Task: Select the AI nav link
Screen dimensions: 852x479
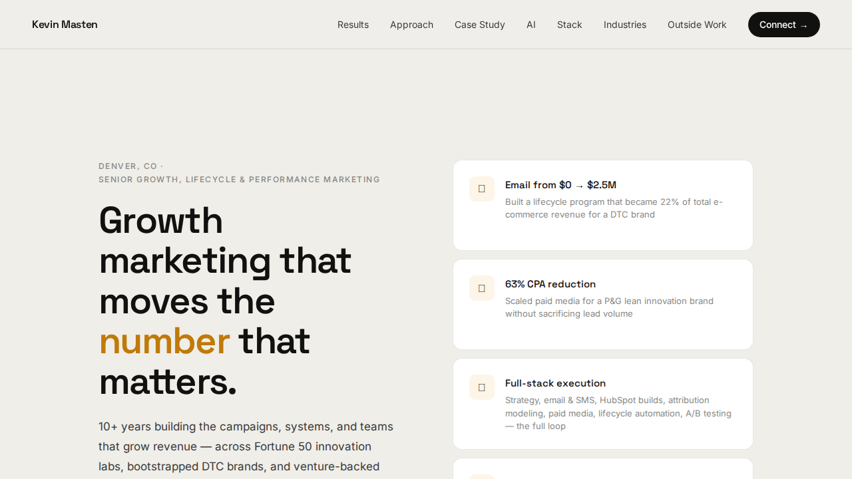Action: pyautogui.click(x=531, y=25)
